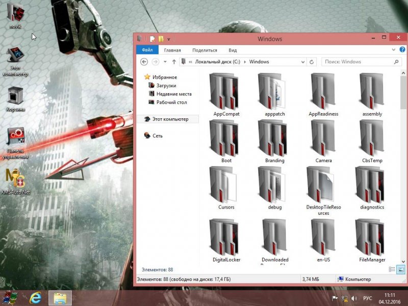Expand path chevron after Локальный диск (C:)

(245, 62)
